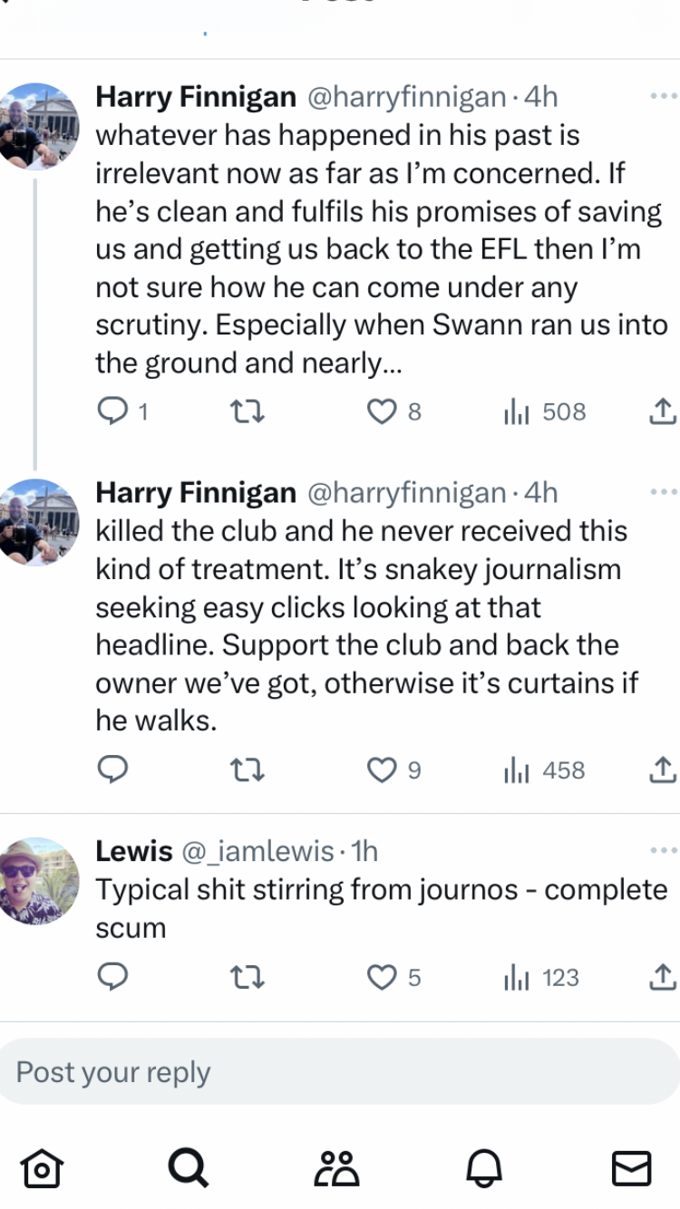Reply to Harry Finnigan's first post

click(112, 412)
